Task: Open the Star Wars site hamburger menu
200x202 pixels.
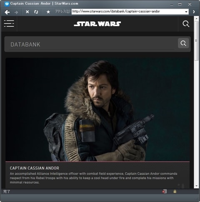Action: pyautogui.click(x=9, y=23)
